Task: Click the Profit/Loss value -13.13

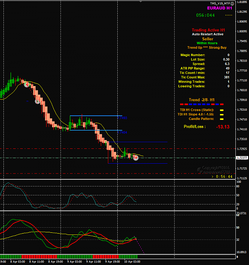Action: point(223,127)
